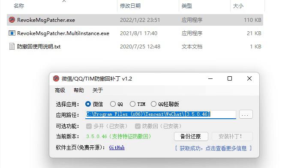Click the RevokeMsgPatcher.MultiInstance.exe file icon
This screenshot has width=300, height=168.
point(12,33)
